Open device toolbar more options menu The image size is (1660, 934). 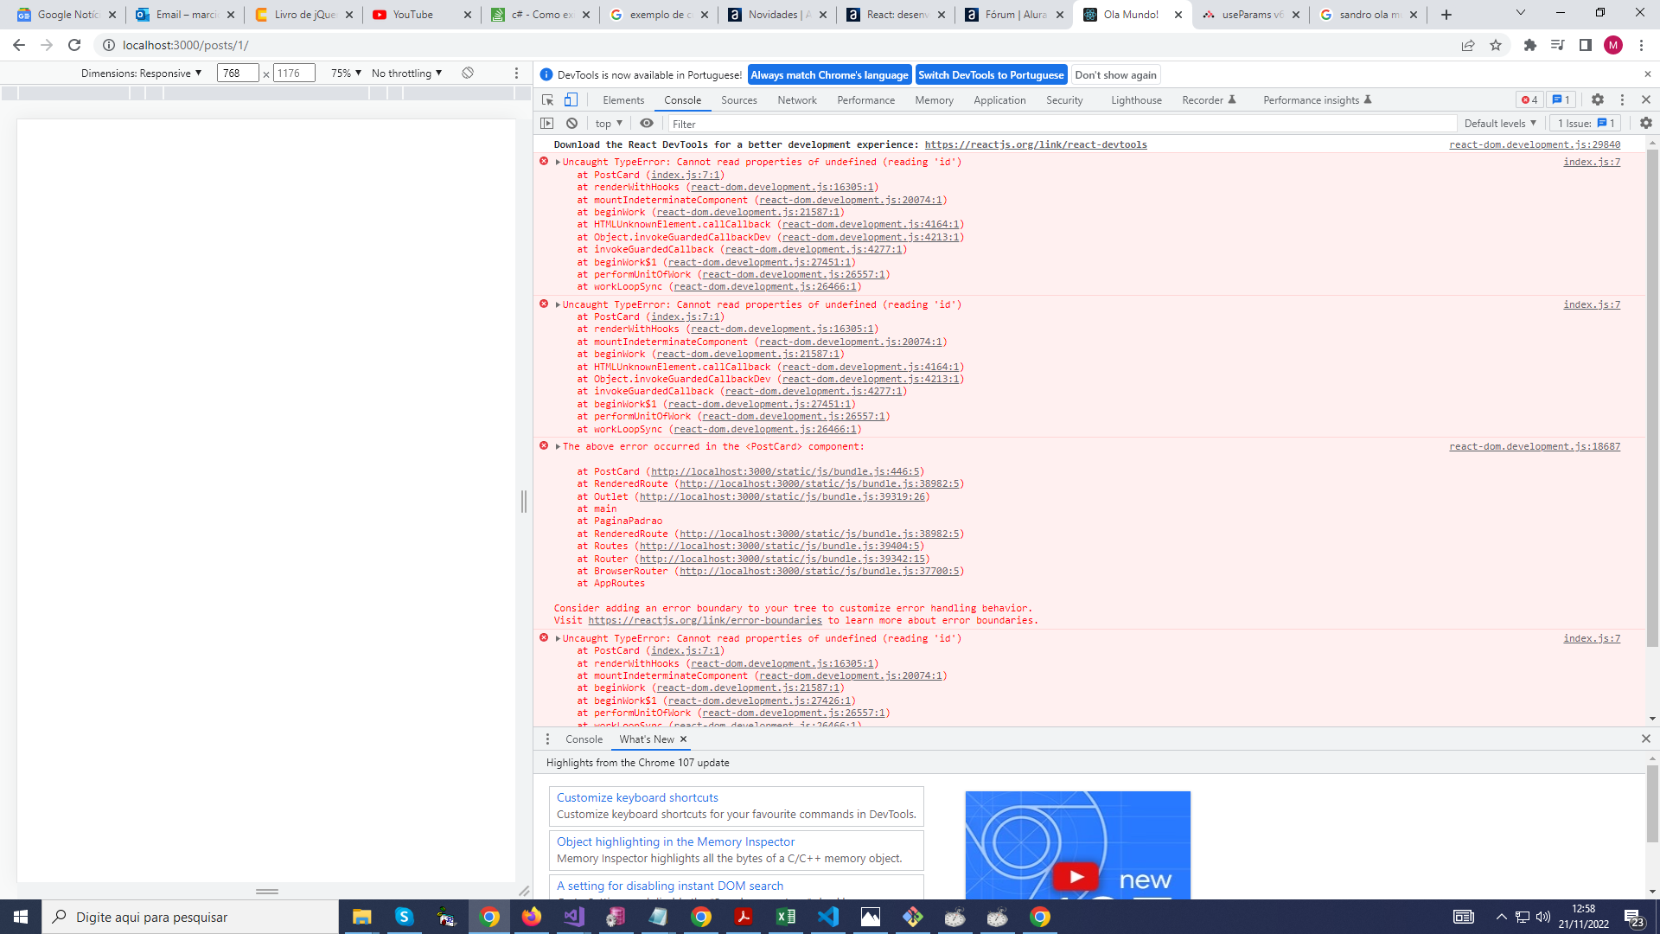point(517,74)
